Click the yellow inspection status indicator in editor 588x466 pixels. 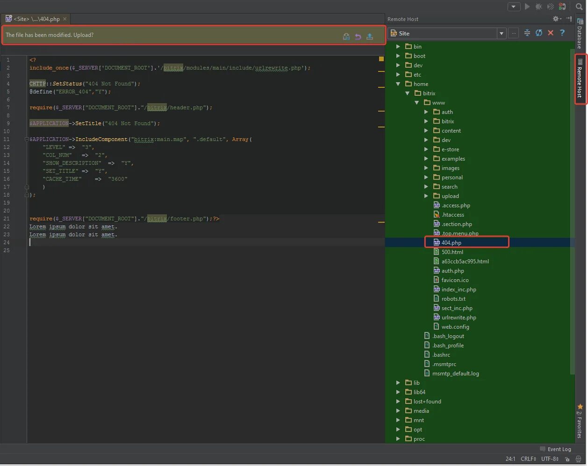381,59
